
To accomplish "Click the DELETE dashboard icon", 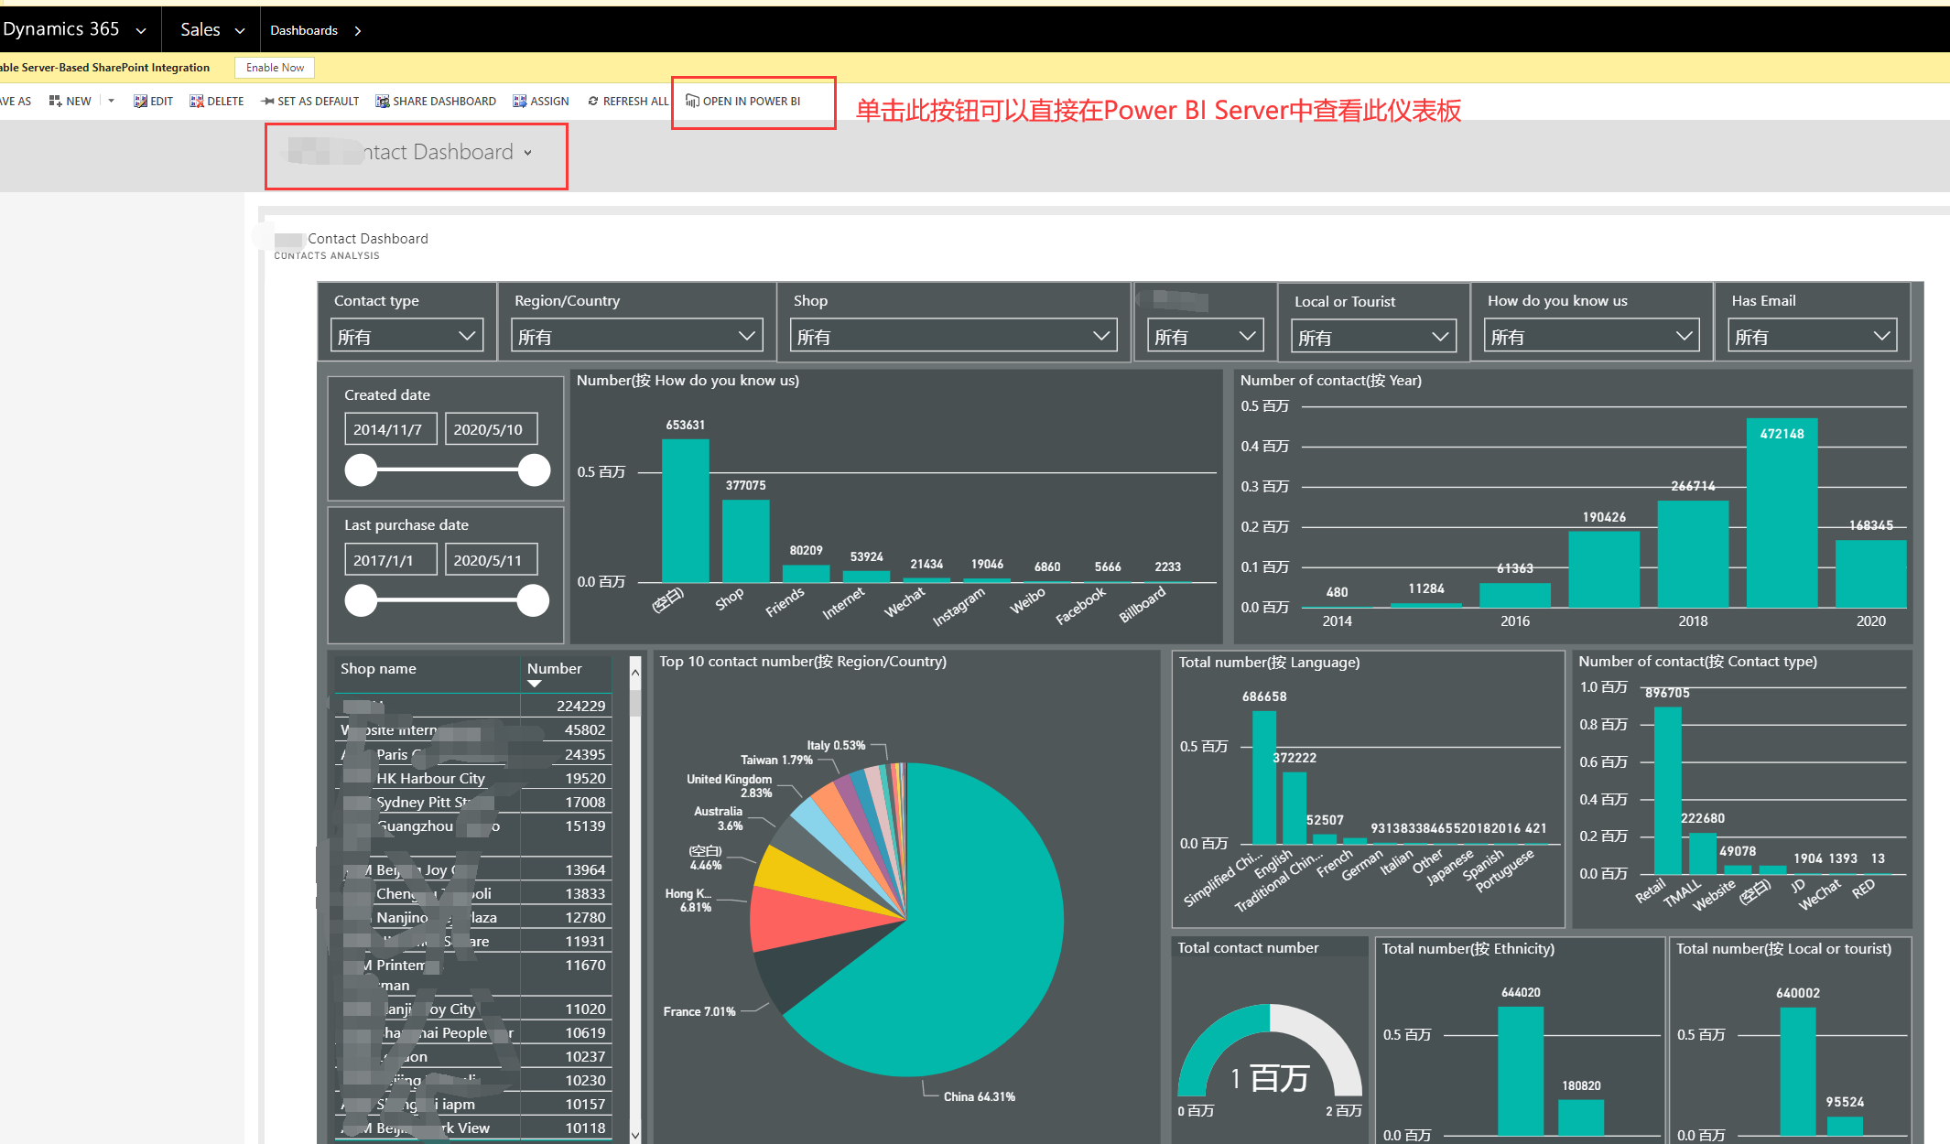I will pos(216,101).
